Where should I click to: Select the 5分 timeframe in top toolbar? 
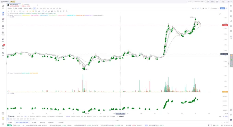tap(37, 9)
